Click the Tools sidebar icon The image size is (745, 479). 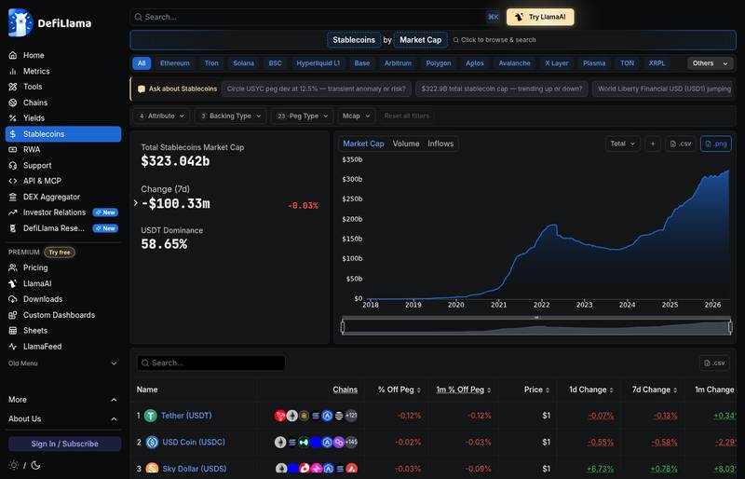(x=13, y=87)
